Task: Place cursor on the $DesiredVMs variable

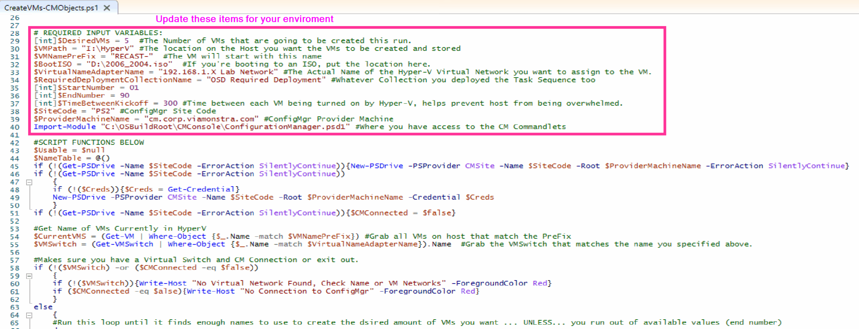Action: coord(84,40)
